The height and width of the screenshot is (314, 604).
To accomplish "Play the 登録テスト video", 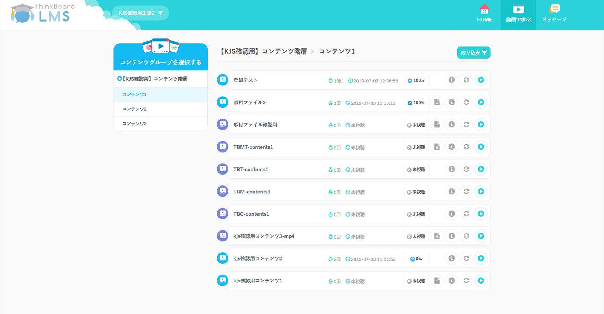I will pos(481,80).
